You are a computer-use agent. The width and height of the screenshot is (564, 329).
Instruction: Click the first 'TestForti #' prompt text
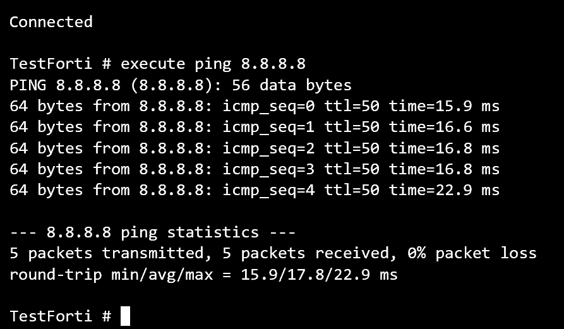coord(61,64)
